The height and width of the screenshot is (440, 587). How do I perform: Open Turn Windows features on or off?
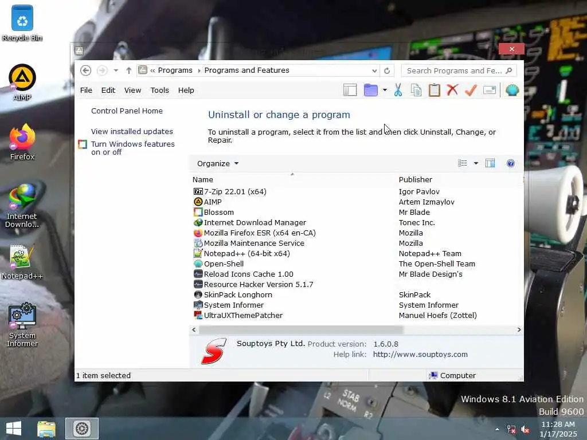132,148
